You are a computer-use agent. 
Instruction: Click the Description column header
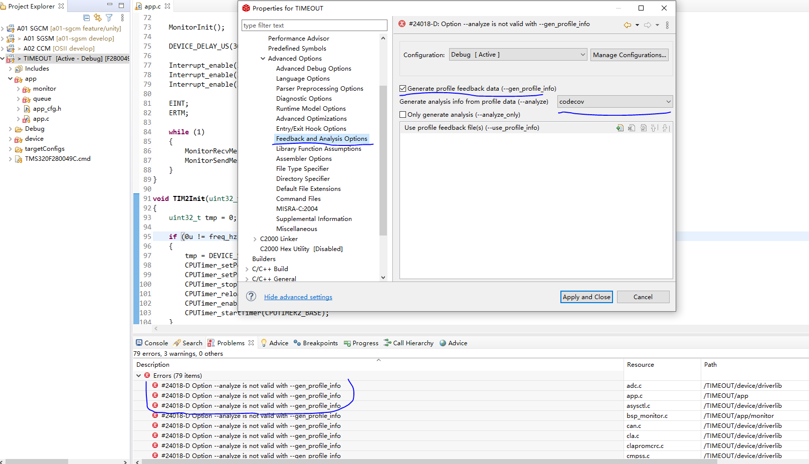[378, 365]
